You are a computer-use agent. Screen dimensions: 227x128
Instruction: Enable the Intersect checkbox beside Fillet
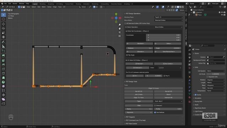click(155, 106)
